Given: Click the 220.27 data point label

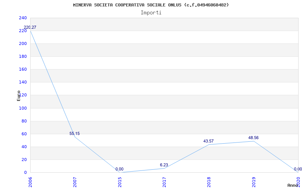Looking at the screenshot, I should (x=30, y=27).
